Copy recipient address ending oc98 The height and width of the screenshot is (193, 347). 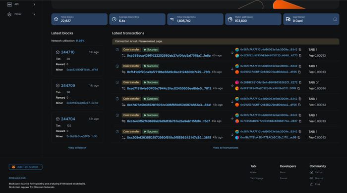point(299,138)
